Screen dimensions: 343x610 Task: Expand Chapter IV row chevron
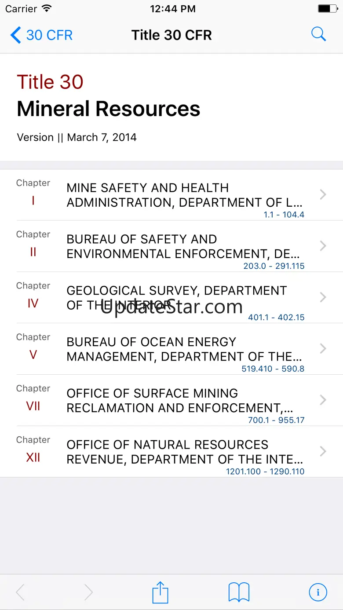pyautogui.click(x=323, y=297)
